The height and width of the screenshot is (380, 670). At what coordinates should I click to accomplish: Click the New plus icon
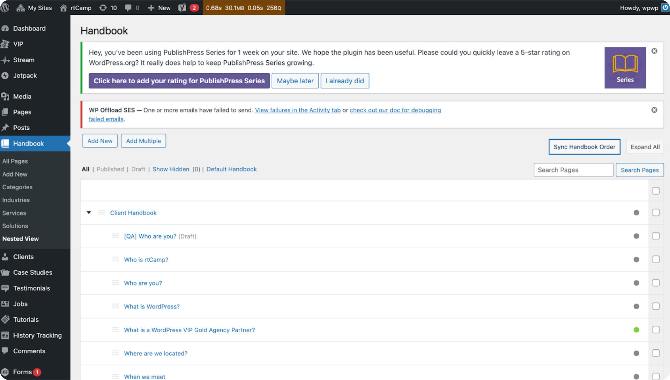pos(151,8)
